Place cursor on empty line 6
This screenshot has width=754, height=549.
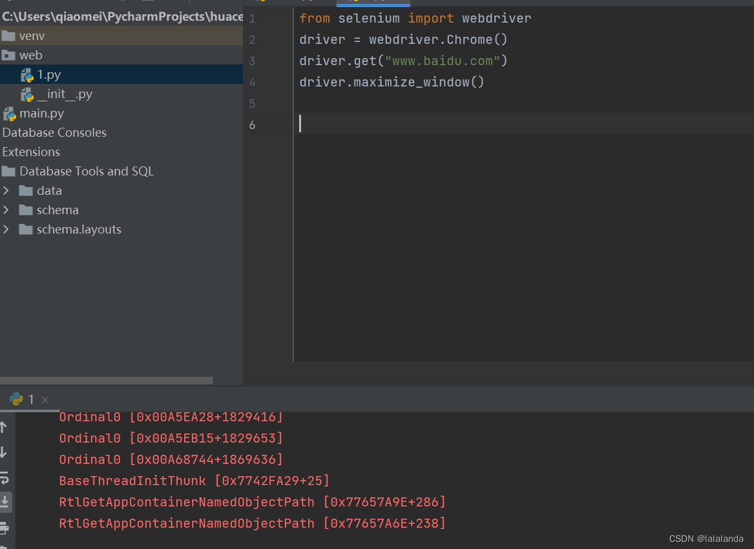pos(523,124)
